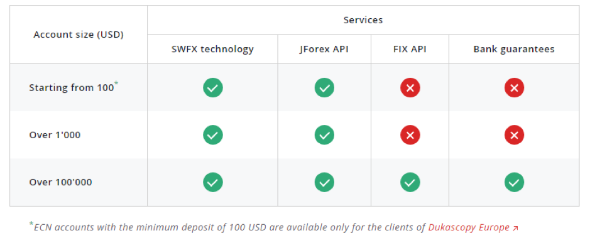
Task: Select the FIX API column header
Action: (410, 49)
